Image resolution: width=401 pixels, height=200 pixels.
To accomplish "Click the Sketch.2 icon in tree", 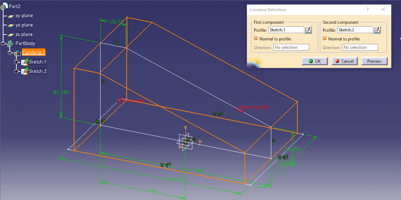I will (25, 71).
